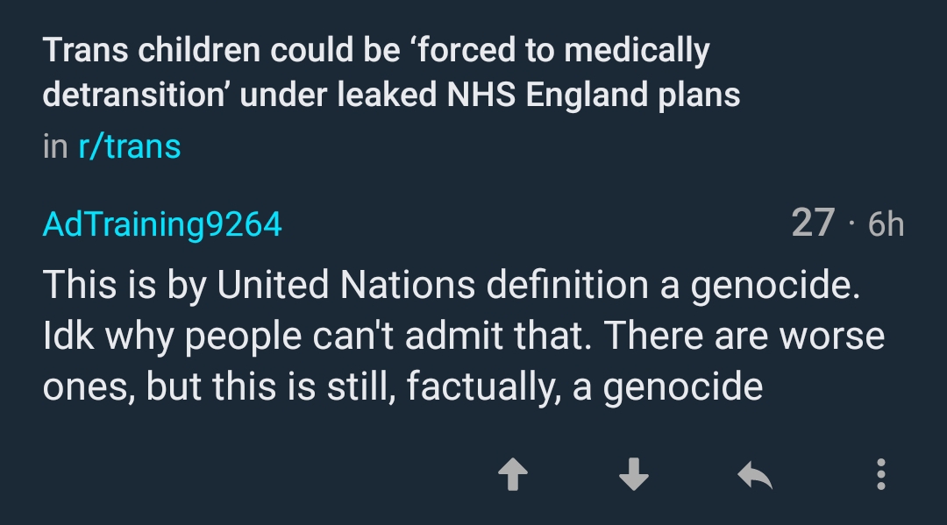
Task: Click the comment score of 27
Action: click(x=812, y=223)
